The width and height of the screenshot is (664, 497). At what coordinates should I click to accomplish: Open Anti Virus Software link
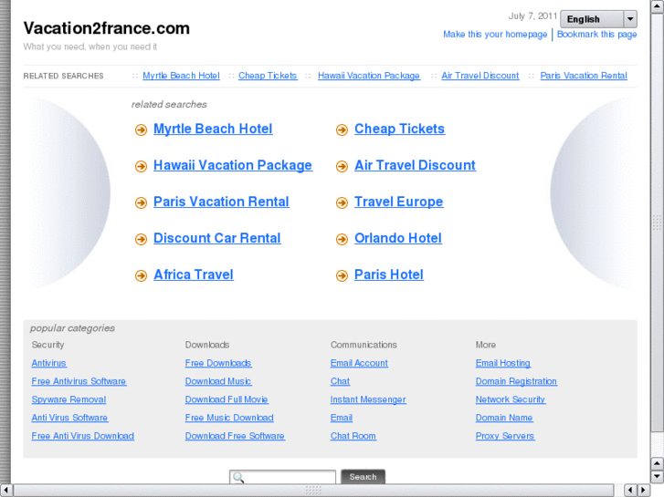[70, 418]
